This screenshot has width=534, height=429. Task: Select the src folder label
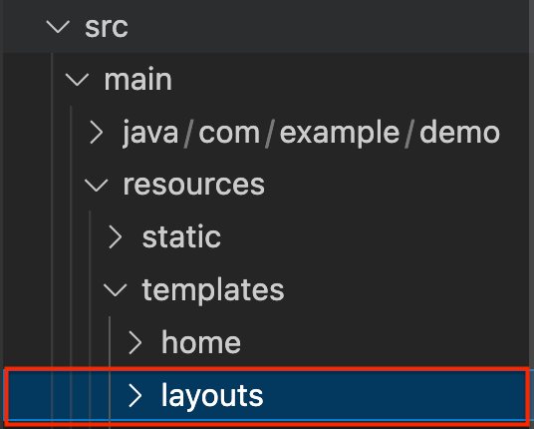(x=107, y=27)
